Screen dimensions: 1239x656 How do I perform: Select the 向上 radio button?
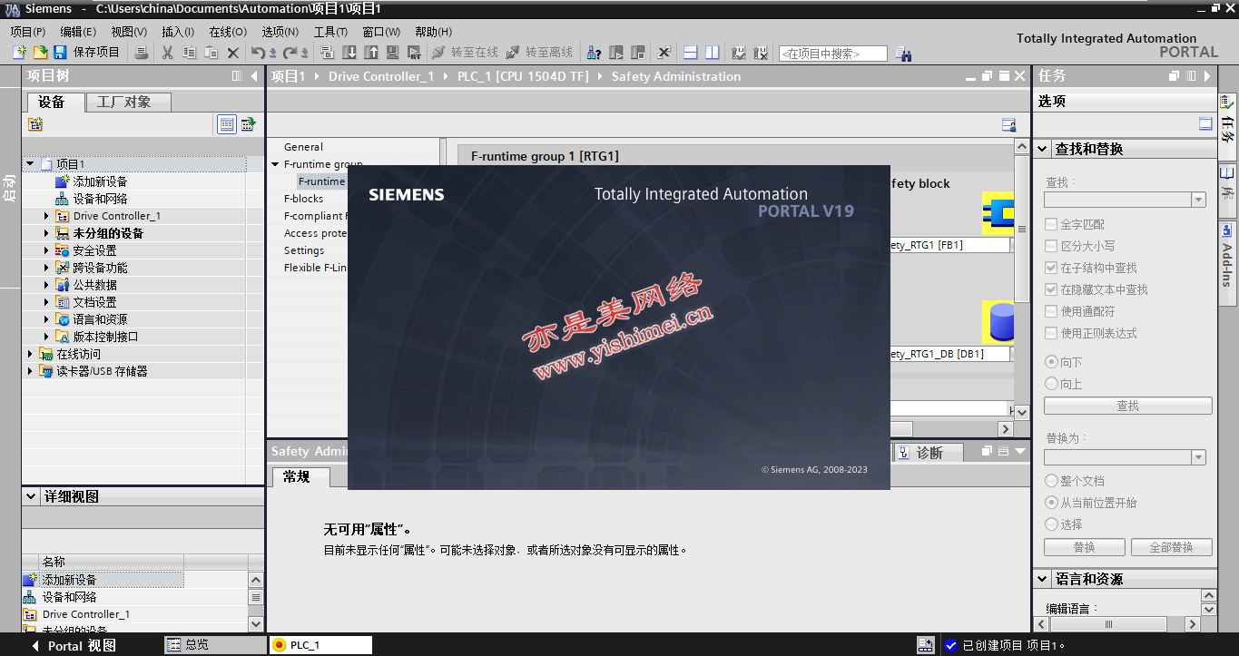(1052, 384)
